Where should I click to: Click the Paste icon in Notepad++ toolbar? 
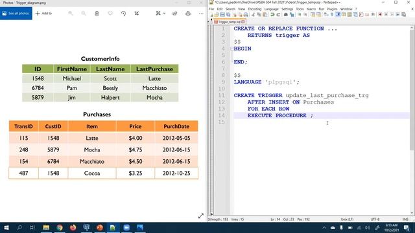(x=265, y=14)
